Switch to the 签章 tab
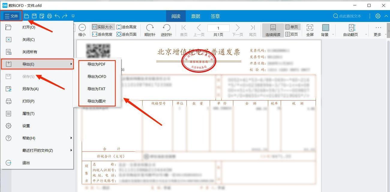 215,16
